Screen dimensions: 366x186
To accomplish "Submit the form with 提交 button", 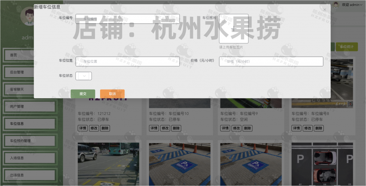I will pyautogui.click(x=83, y=94).
